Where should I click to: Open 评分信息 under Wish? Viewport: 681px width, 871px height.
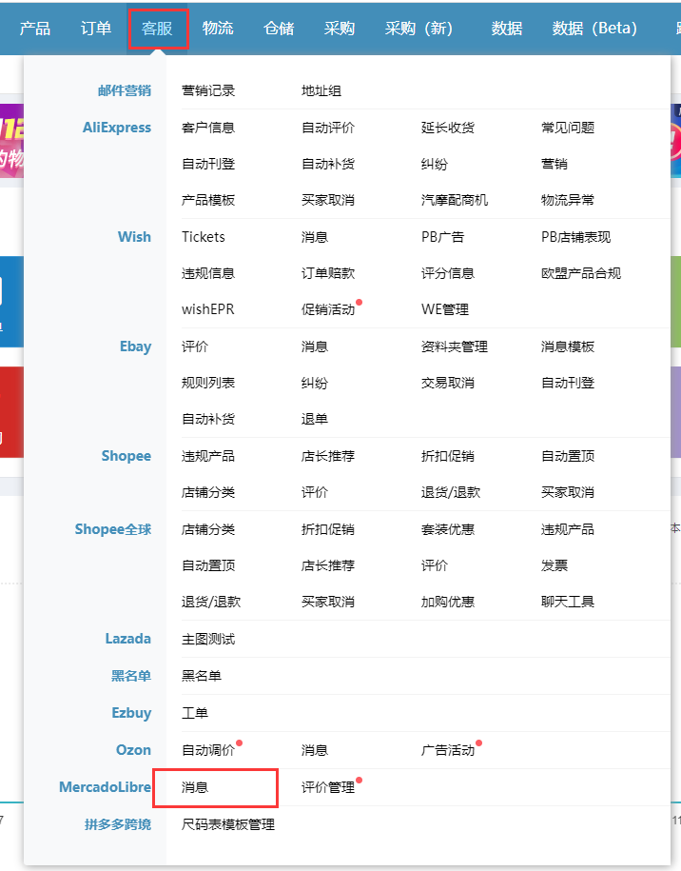tap(448, 273)
